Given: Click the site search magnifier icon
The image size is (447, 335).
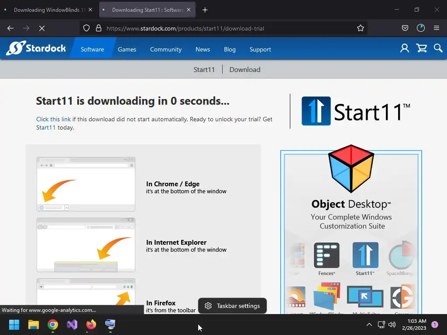Looking at the screenshot, I should pyautogui.click(x=438, y=48).
